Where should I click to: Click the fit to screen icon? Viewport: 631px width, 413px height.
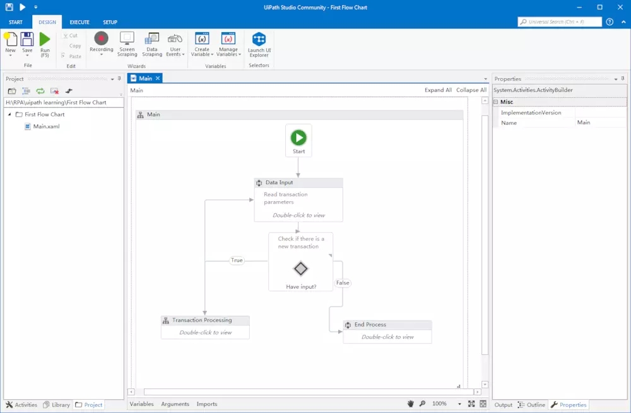(x=471, y=404)
